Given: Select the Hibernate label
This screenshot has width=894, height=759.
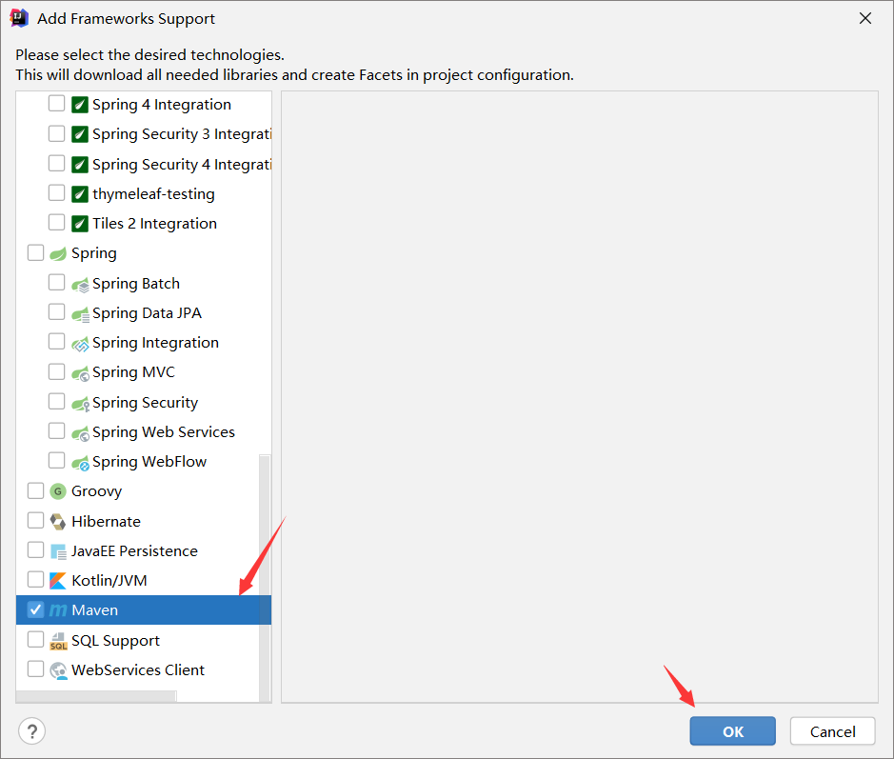Looking at the screenshot, I should coord(106,521).
